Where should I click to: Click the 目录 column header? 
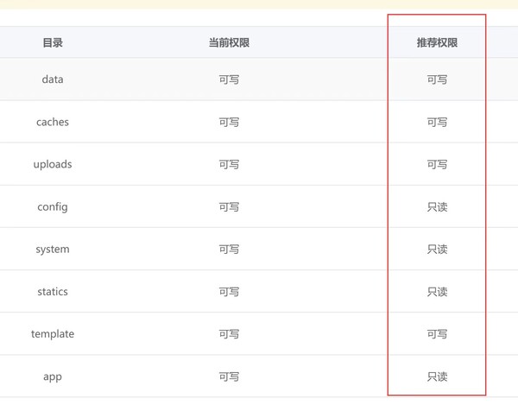point(53,42)
